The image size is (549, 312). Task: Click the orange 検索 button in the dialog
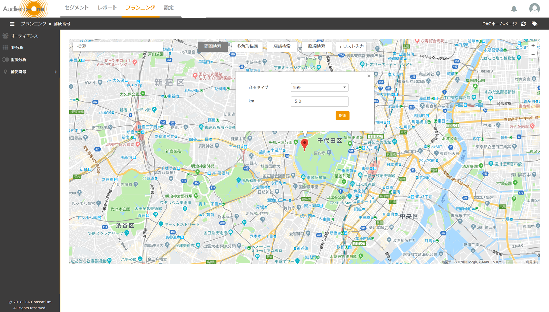point(342,116)
